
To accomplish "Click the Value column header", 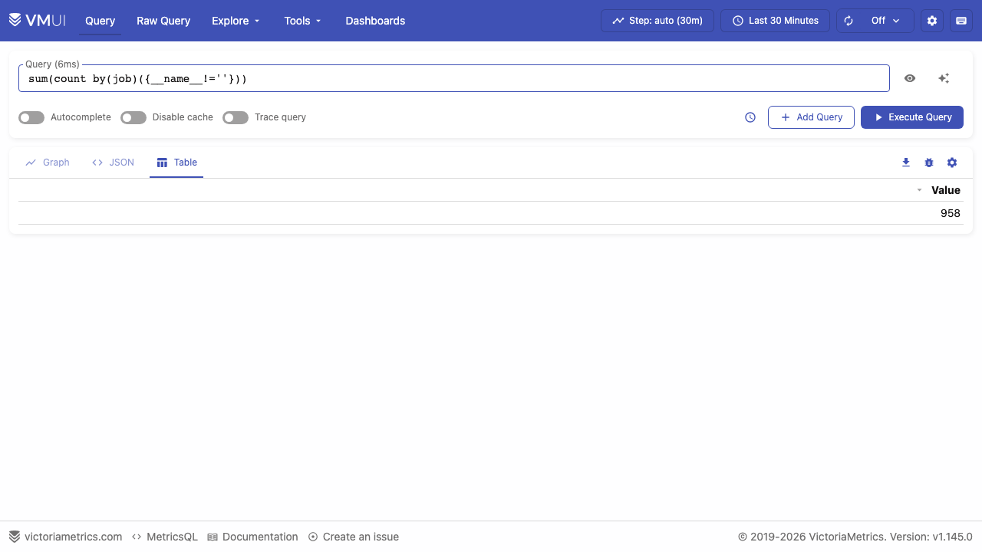I will pos(946,190).
